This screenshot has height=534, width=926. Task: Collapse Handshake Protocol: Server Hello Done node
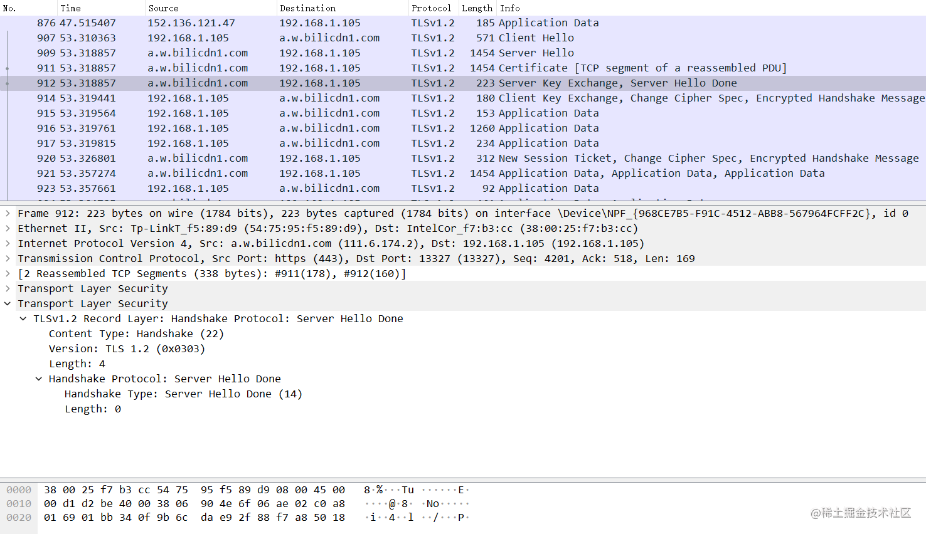39,379
